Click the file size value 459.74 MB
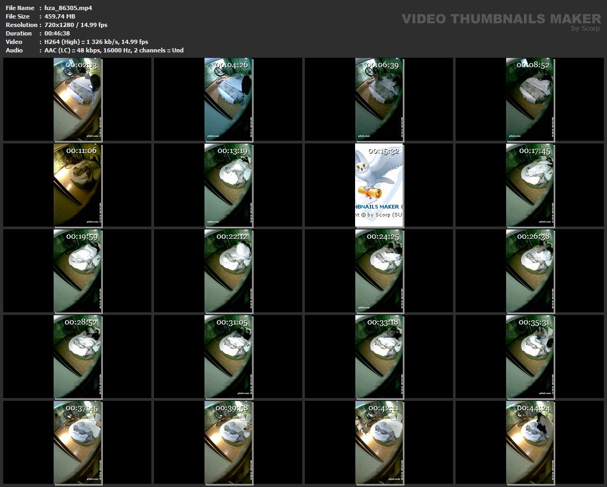The height and width of the screenshot is (487, 607). (x=60, y=16)
